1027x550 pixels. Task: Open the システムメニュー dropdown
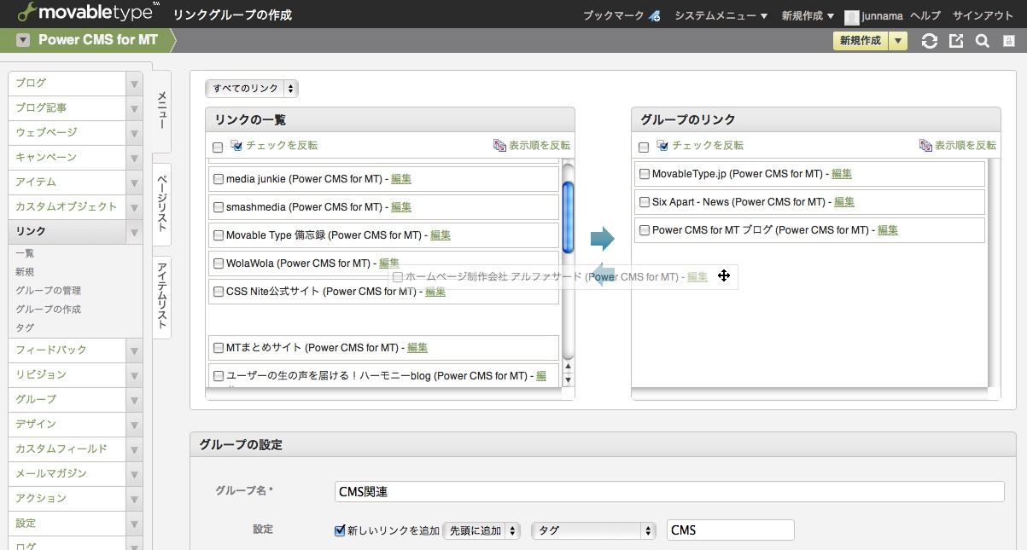(721, 16)
